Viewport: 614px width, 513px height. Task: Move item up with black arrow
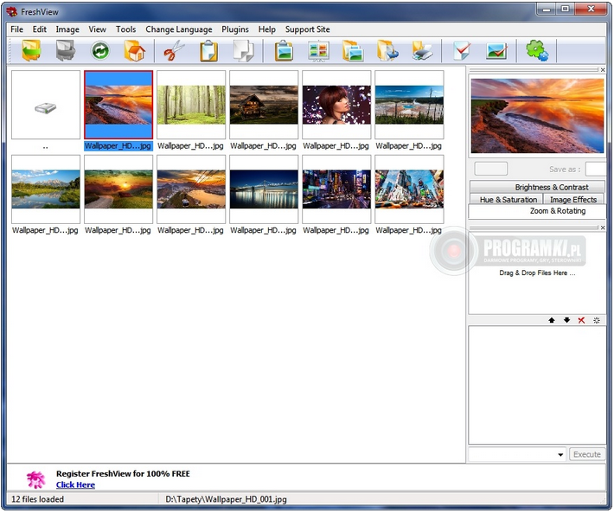coord(552,320)
